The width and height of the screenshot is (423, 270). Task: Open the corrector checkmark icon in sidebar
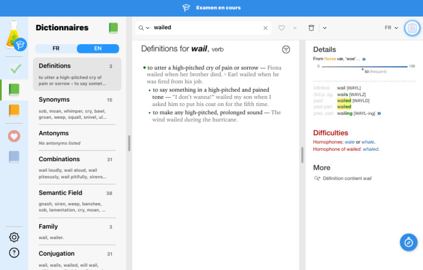(x=15, y=69)
